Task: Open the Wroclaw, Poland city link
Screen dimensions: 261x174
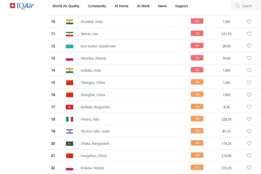Action: (93, 58)
